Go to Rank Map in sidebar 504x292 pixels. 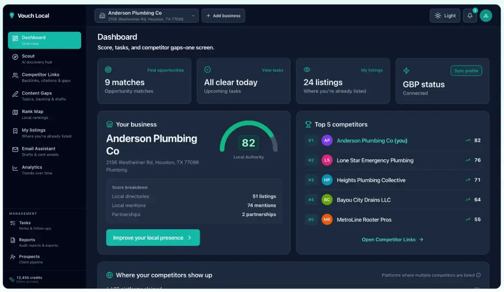45,114
